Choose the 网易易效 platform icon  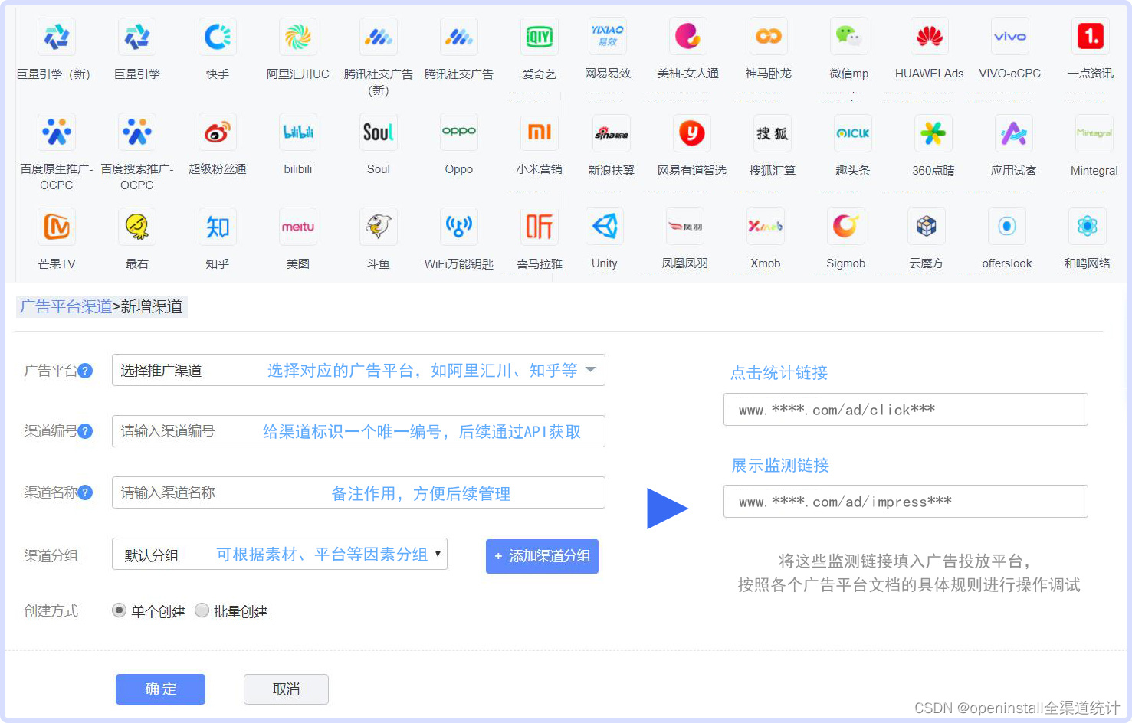pyautogui.click(x=608, y=36)
